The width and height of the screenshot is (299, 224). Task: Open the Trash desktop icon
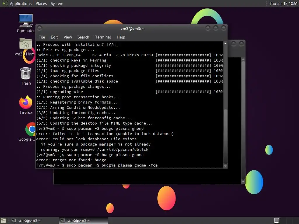pyautogui.click(x=26, y=76)
